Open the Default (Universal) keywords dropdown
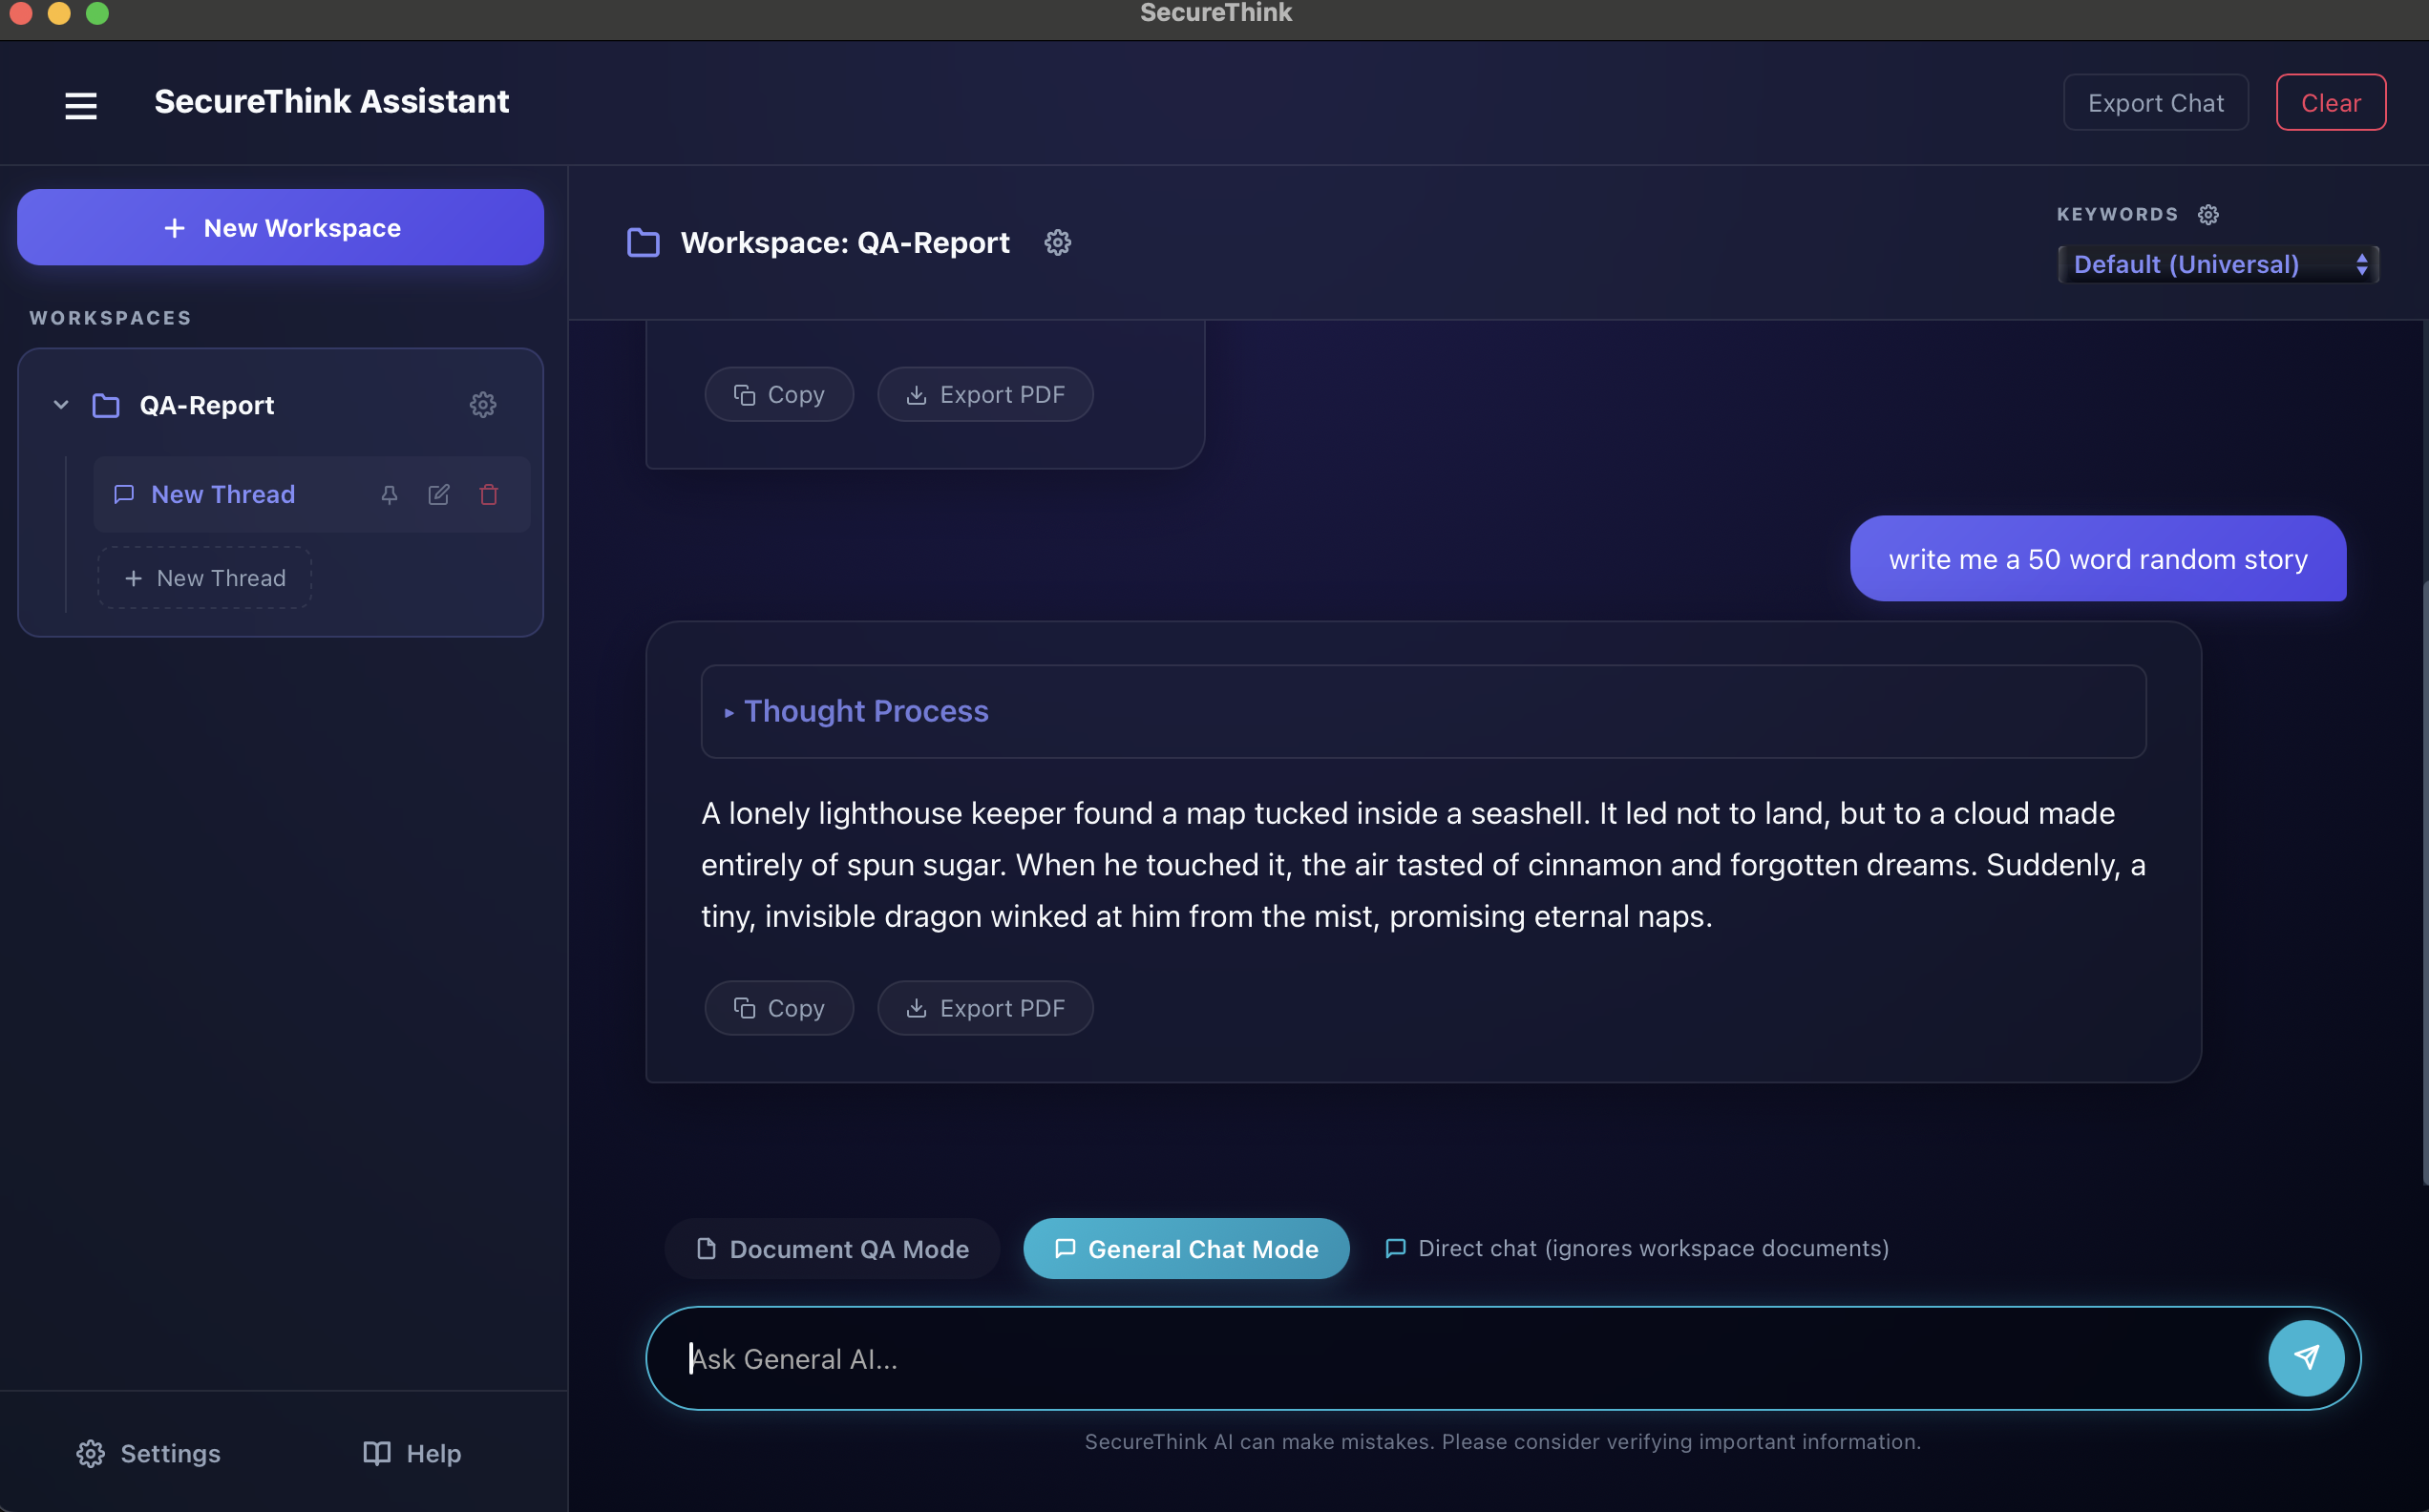2429x1512 pixels. pyautogui.click(x=2218, y=264)
